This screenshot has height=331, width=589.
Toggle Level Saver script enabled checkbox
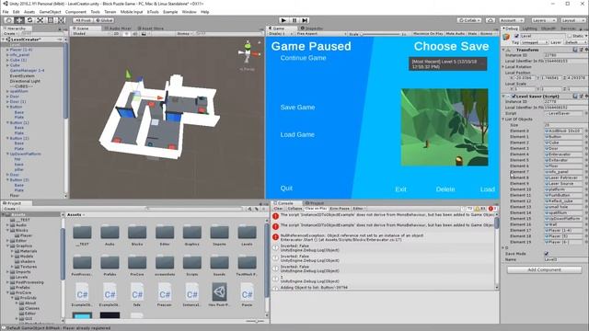pyautogui.click(x=514, y=97)
